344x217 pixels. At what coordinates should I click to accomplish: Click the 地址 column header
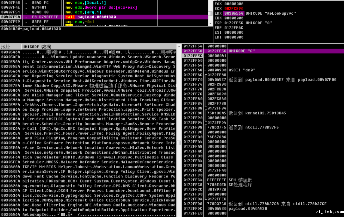[6, 47]
